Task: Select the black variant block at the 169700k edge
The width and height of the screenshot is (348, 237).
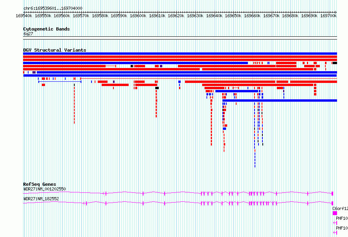Action: coord(335,63)
